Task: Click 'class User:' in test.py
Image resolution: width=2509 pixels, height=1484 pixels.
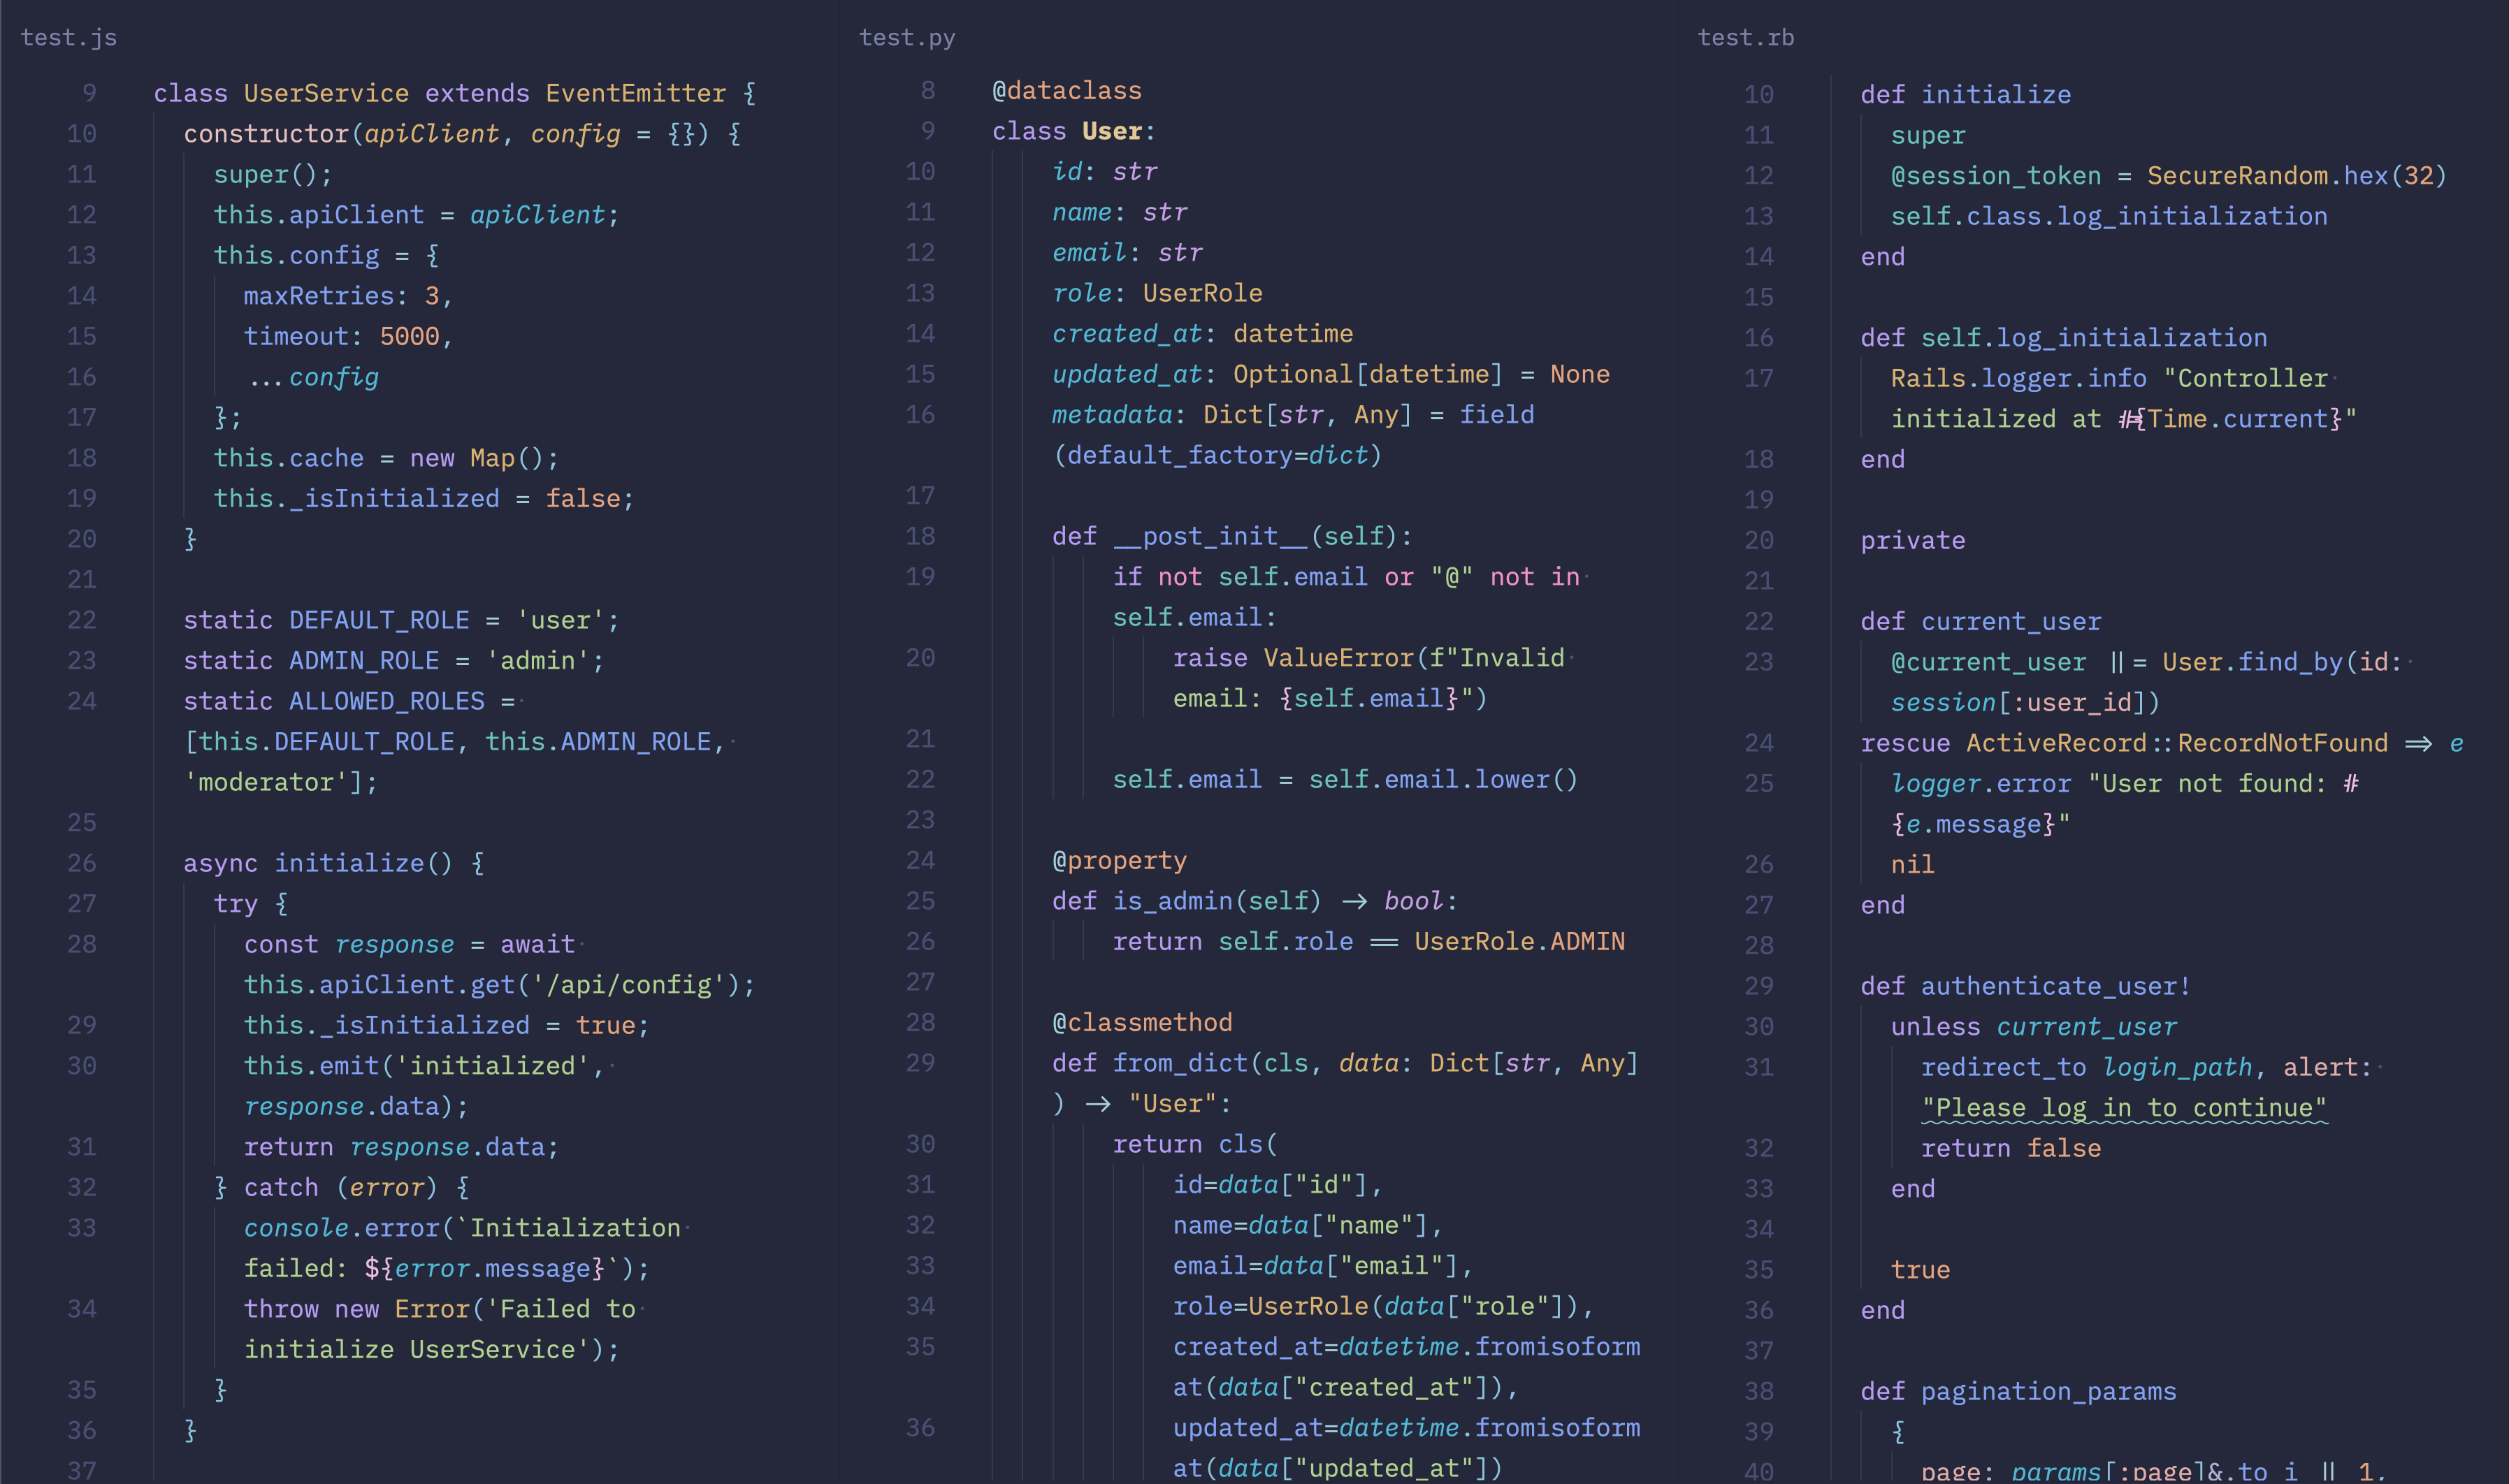Action: [1074, 131]
